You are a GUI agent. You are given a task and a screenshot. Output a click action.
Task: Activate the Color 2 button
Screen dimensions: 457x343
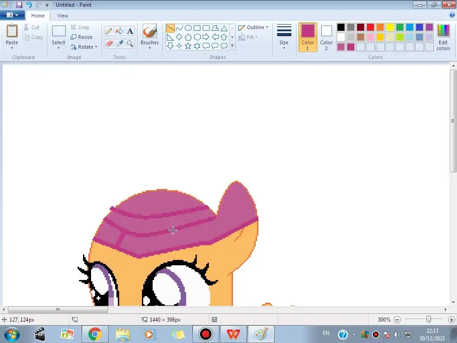coord(326,37)
